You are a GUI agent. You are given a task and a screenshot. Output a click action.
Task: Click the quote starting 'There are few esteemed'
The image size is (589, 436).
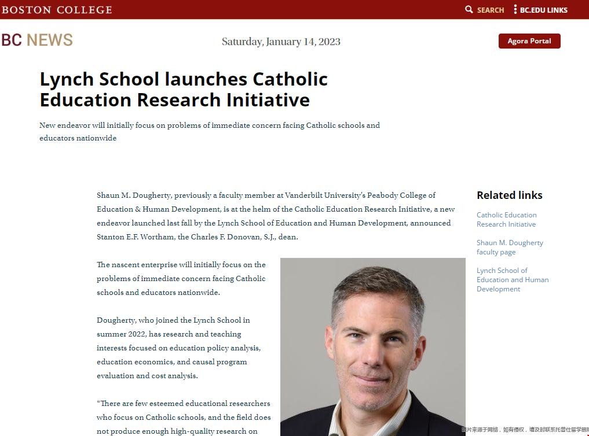click(x=183, y=417)
